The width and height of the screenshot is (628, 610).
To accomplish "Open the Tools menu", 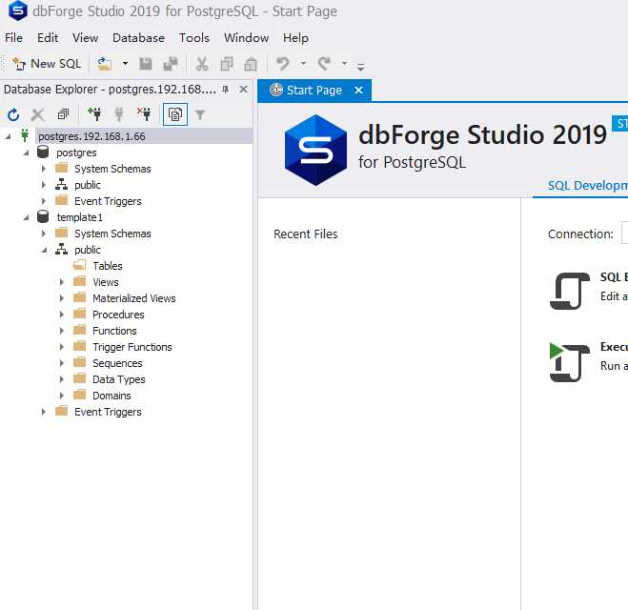I will [x=194, y=38].
